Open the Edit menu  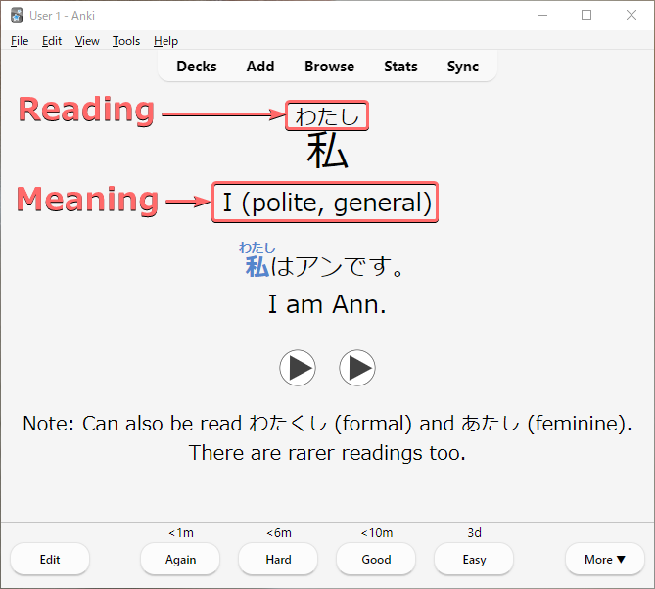tap(52, 41)
